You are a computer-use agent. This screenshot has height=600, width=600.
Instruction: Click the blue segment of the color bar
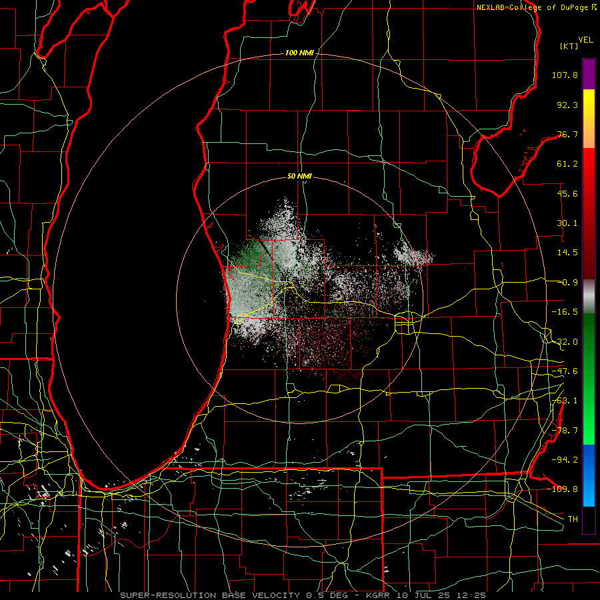[589, 475]
